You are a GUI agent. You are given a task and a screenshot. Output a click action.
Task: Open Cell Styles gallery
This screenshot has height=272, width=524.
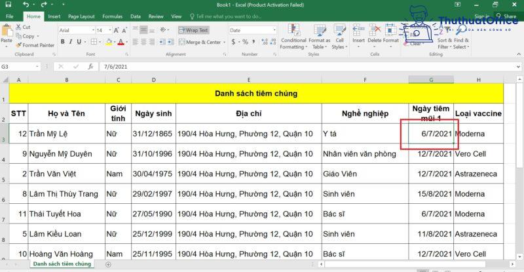coord(339,37)
